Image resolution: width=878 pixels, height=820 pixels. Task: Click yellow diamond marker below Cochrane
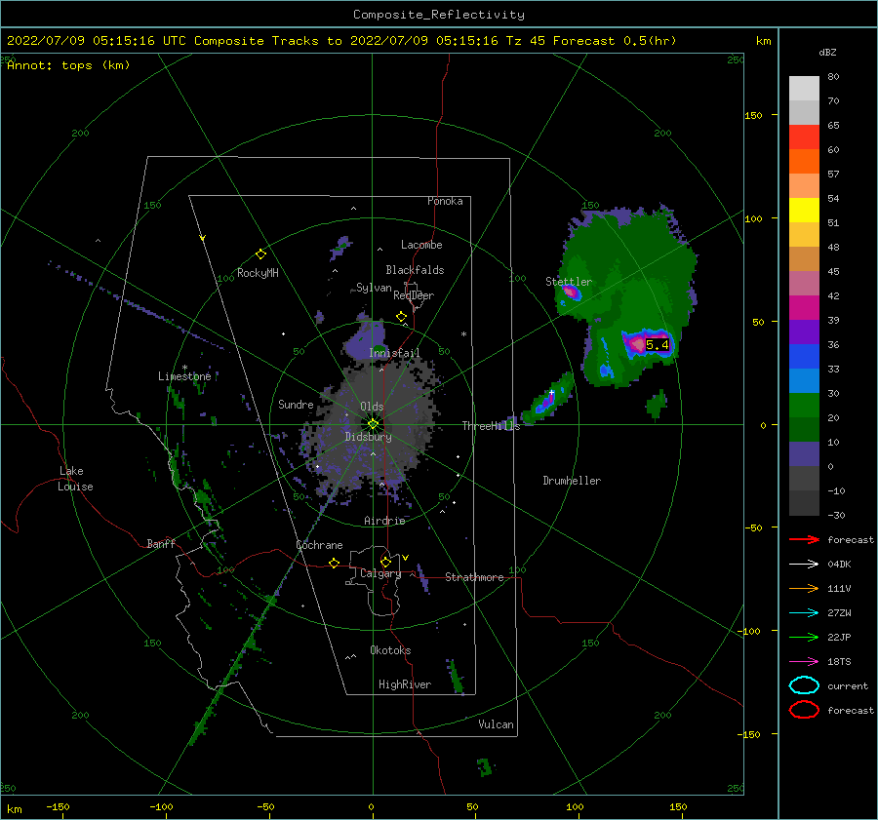click(334, 563)
